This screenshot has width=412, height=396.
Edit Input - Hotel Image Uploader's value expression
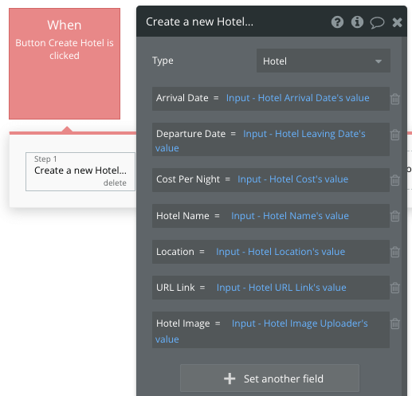pos(261,331)
